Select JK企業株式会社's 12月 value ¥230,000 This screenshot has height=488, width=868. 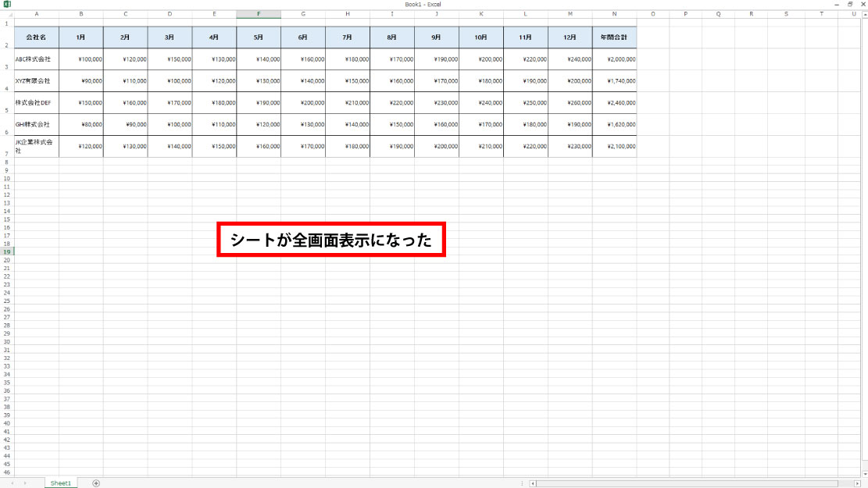[x=570, y=146]
